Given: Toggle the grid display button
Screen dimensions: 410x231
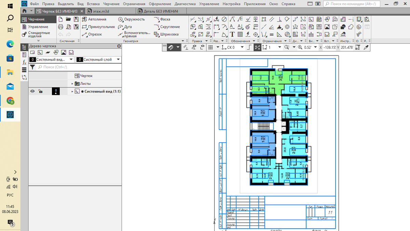Looking at the screenshot, I should [211, 48].
